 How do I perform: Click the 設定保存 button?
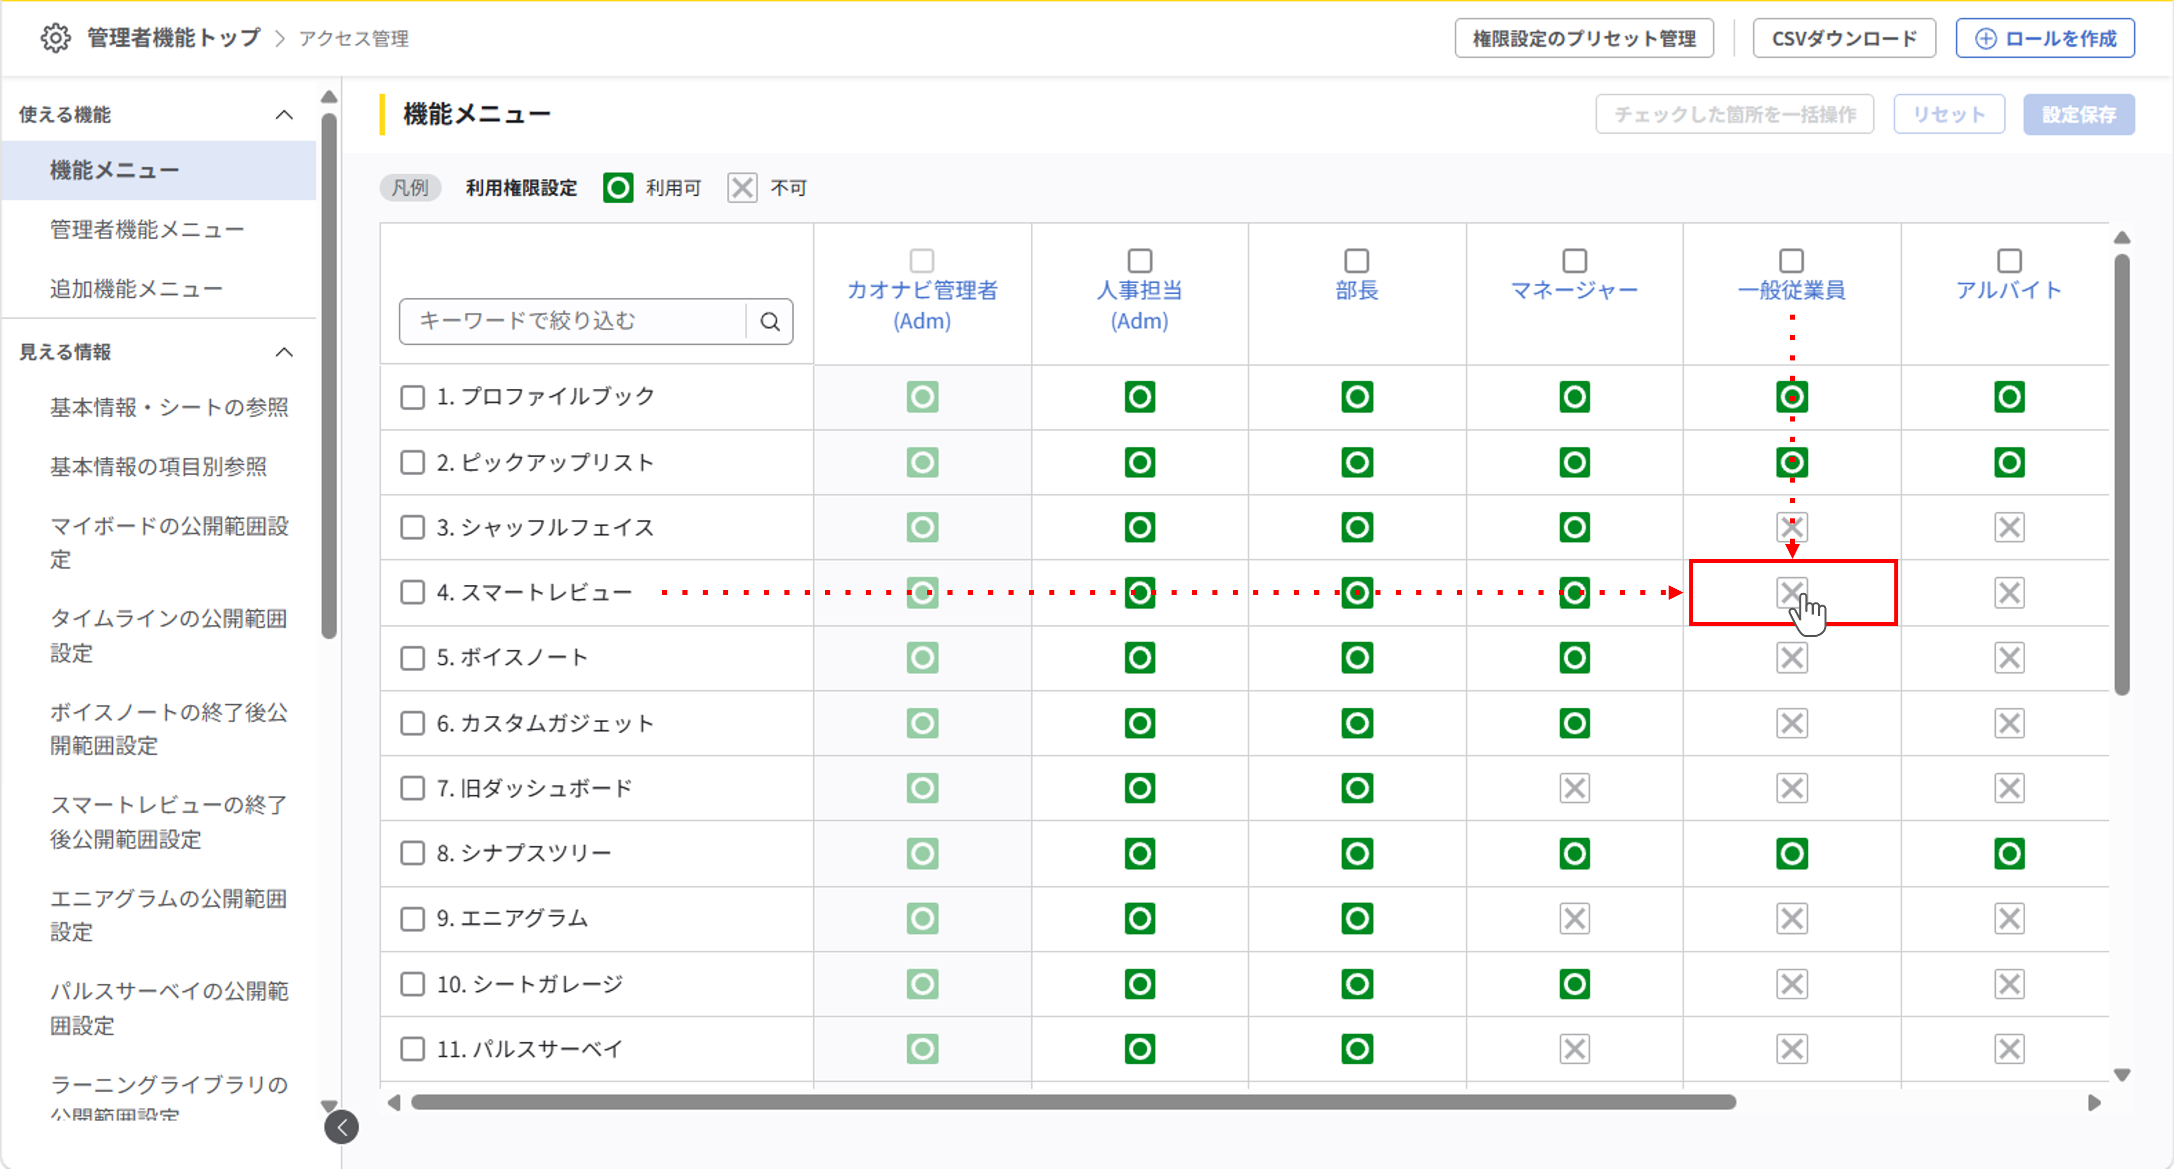click(2079, 115)
